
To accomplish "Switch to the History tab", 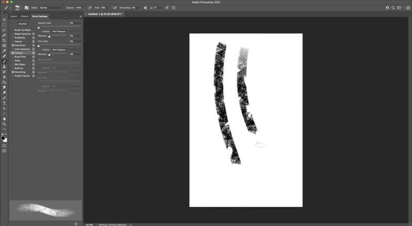I will coord(25,16).
